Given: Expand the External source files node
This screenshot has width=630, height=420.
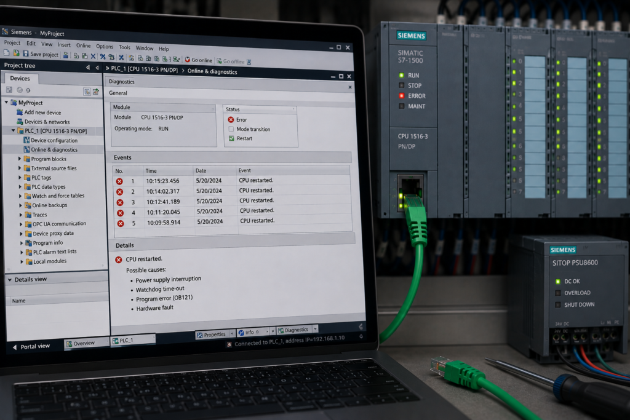Looking at the screenshot, I should coord(19,168).
